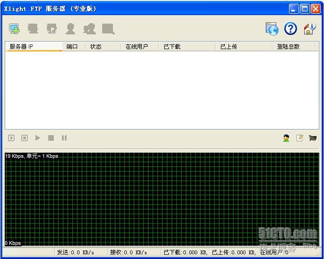The height and width of the screenshot is (259, 324).
Task: Click the 19 Kbps graph scale label
Action: pyautogui.click(x=32, y=156)
